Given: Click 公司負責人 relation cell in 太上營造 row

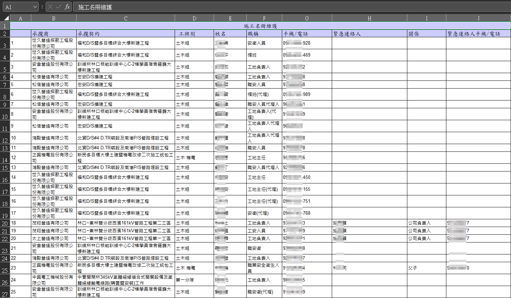Looking at the screenshot, I should tap(427, 239).
